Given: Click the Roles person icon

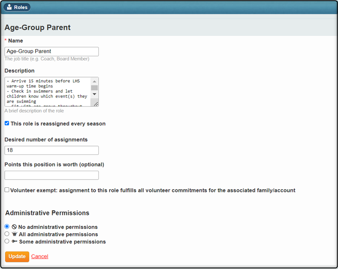Looking at the screenshot, I should click(9, 7).
